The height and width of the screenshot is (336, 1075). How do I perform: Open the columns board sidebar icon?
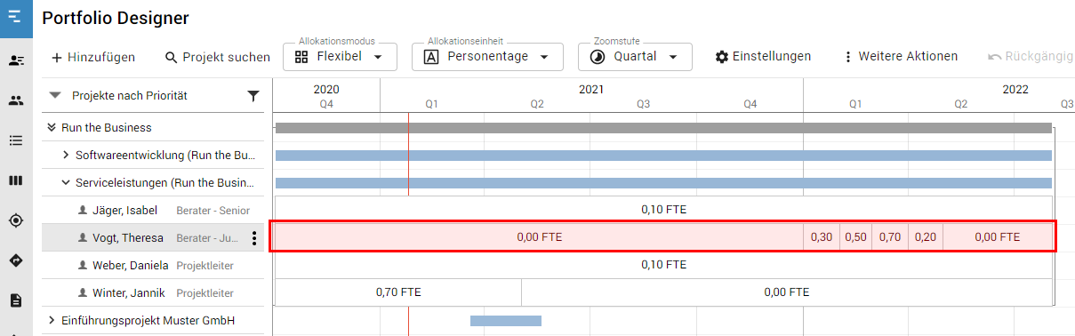16,180
